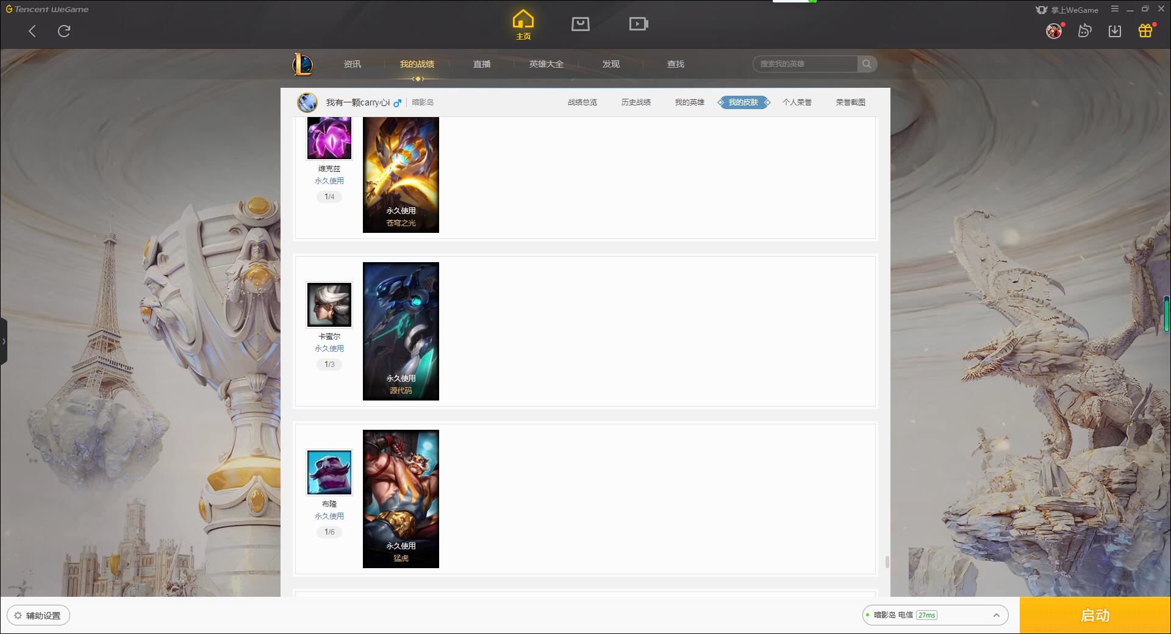This screenshot has width=1171, height=634.
Task: Click the 1/4 skin count badge
Action: pyautogui.click(x=329, y=197)
